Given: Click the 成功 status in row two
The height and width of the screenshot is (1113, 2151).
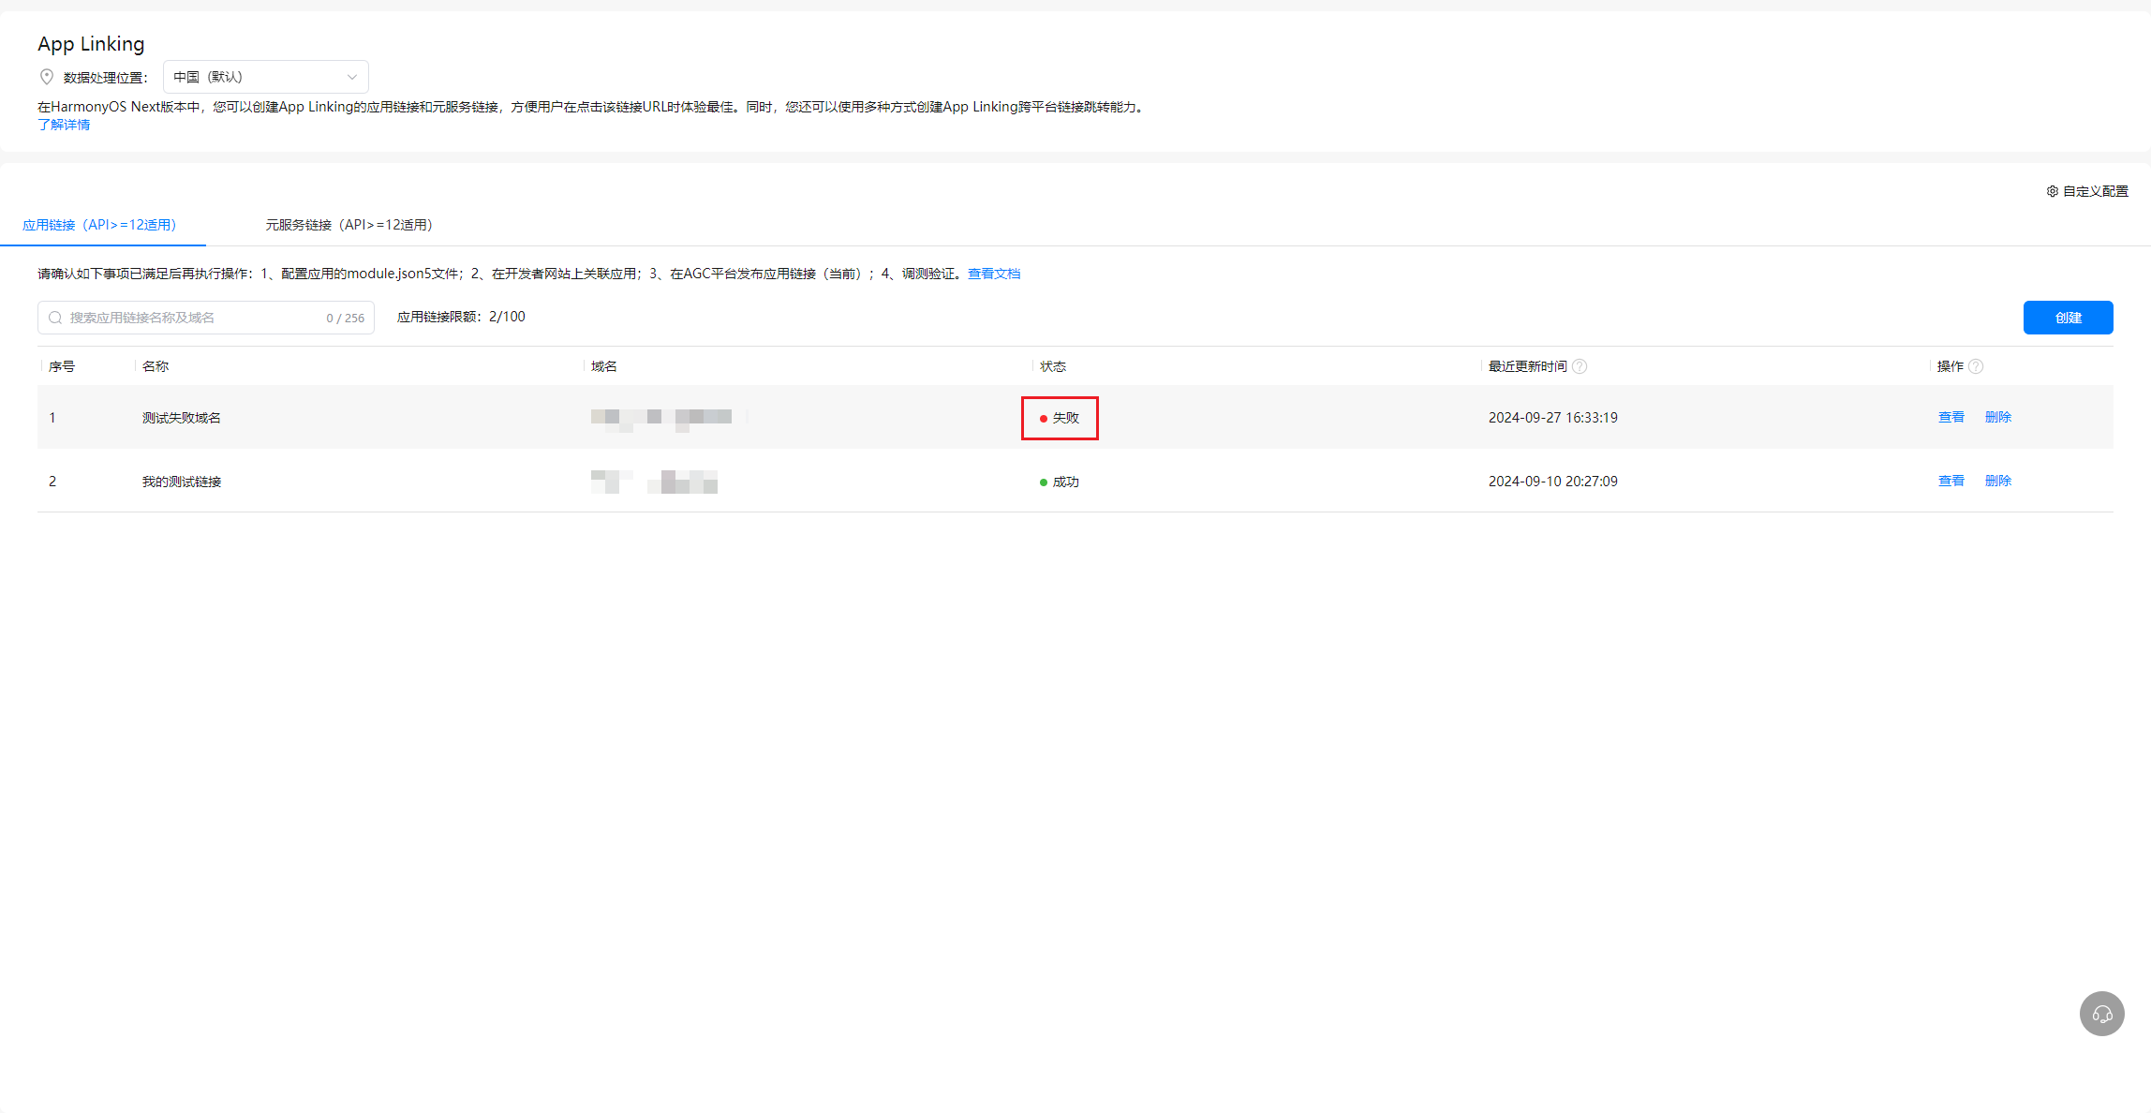Looking at the screenshot, I should click(1065, 482).
